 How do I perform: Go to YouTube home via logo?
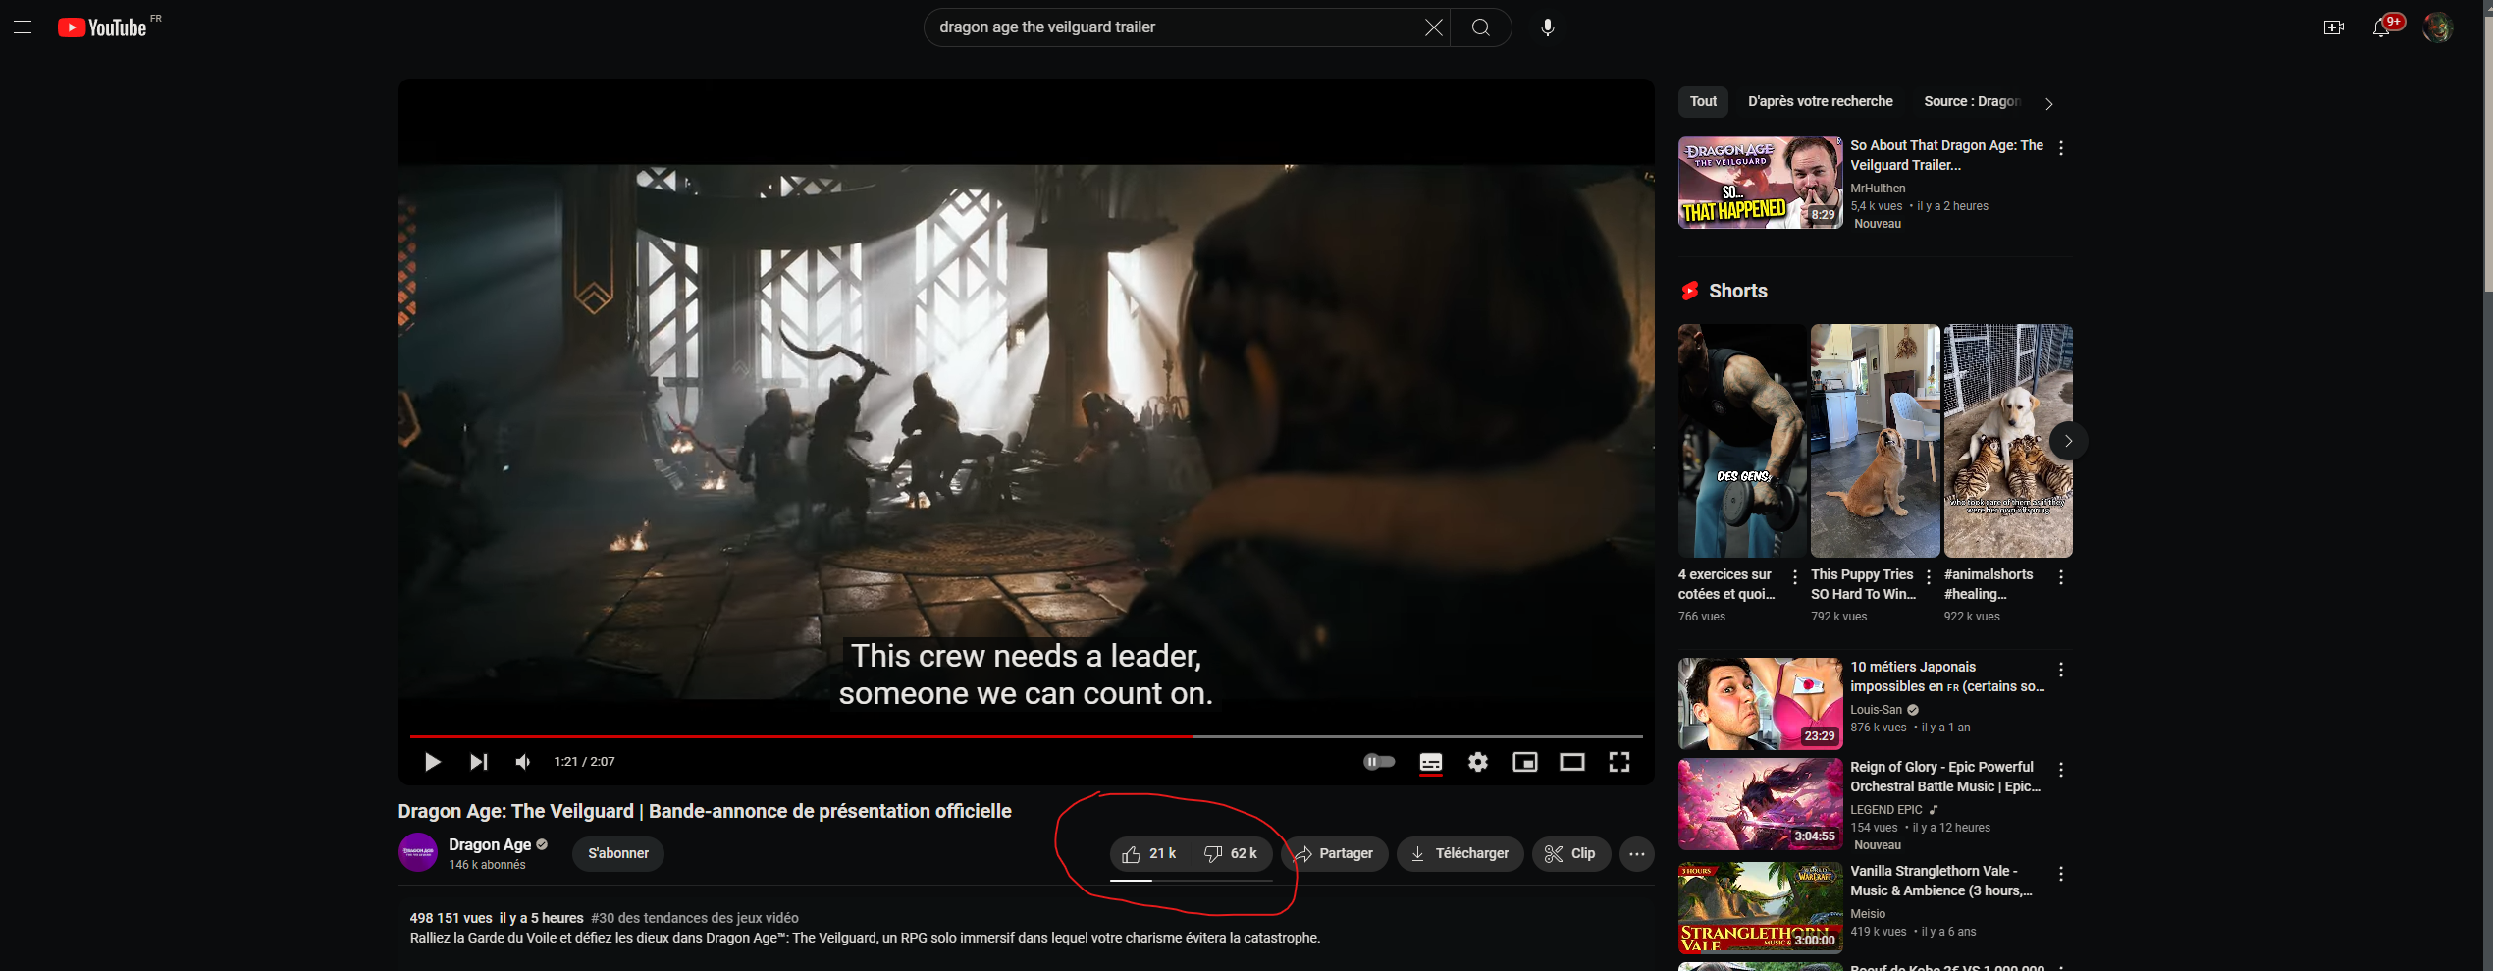pos(102,27)
